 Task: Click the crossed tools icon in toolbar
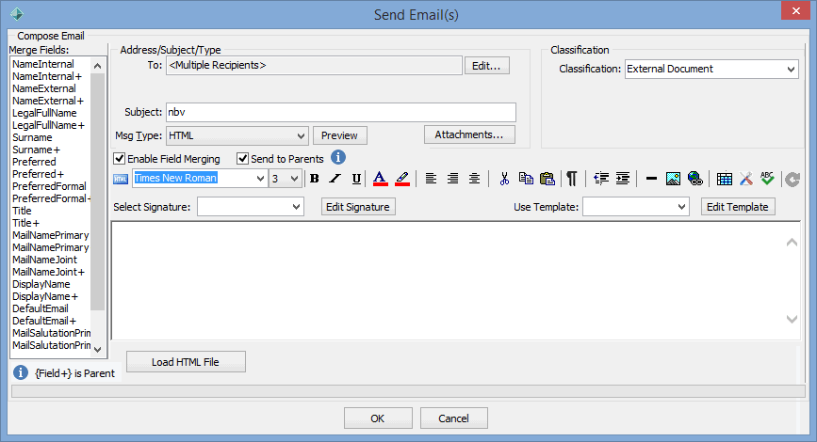pyautogui.click(x=746, y=179)
